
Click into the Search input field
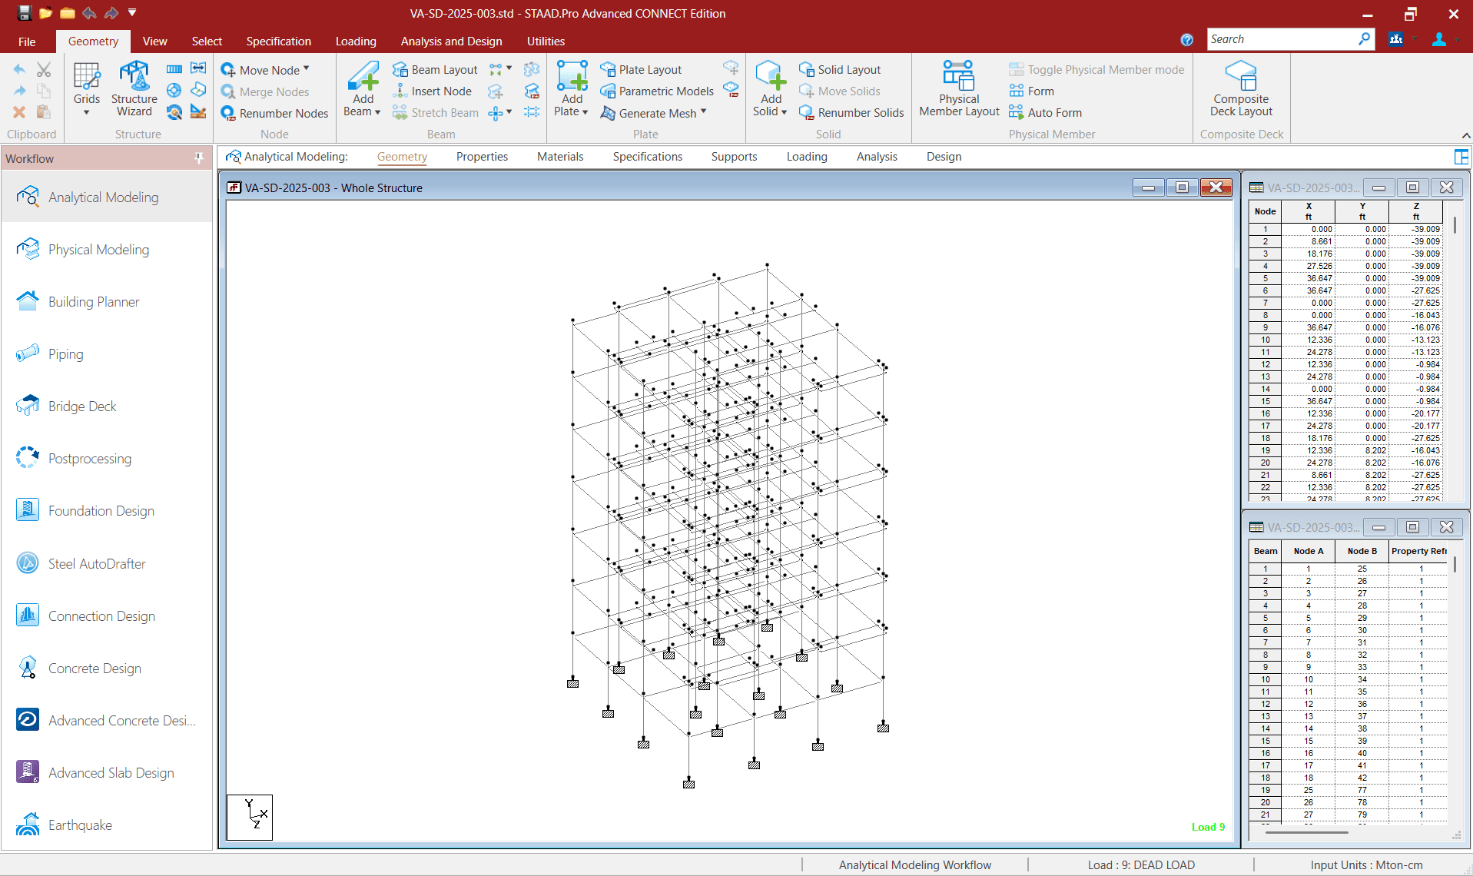pyautogui.click(x=1281, y=39)
